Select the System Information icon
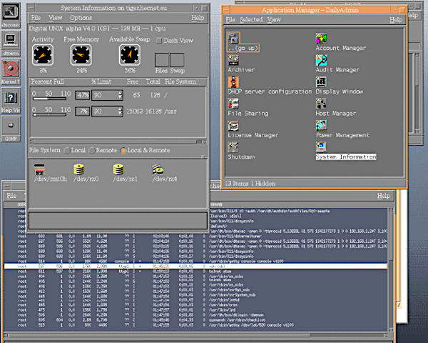Image resolution: width=428 pixels, height=343 pixels. [x=321, y=147]
